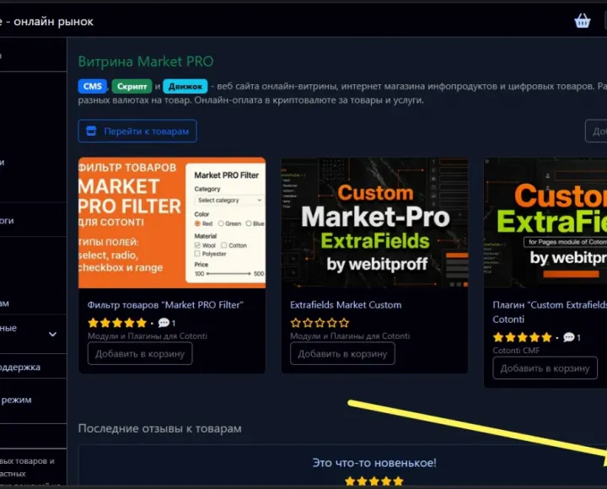Image resolution: width=607 pixels, height=489 pixels.
Task: Open Extrafields Market Custom title link
Action: pyautogui.click(x=346, y=304)
